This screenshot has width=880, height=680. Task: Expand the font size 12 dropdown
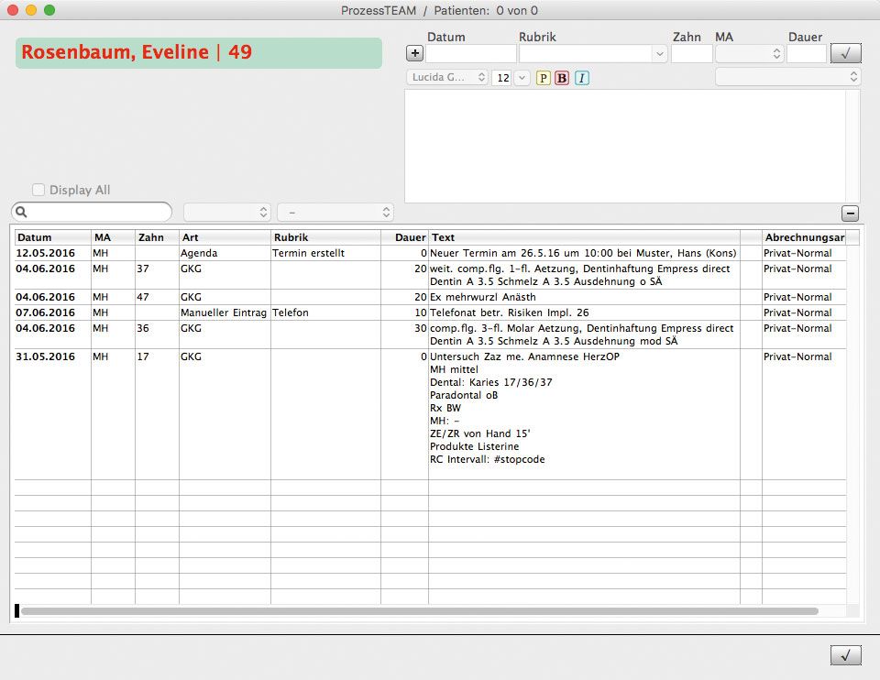[522, 78]
